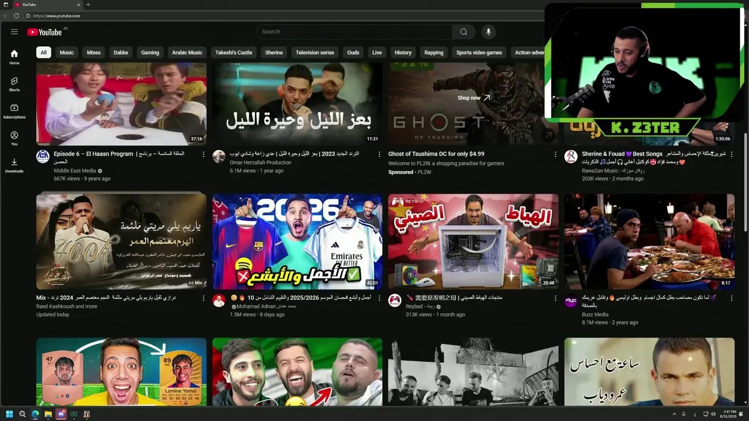Viewport: 749px width, 421px height.
Task: Select the Gaming filter chip
Action: click(150, 53)
